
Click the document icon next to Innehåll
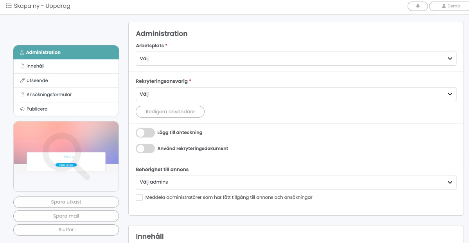[22, 66]
